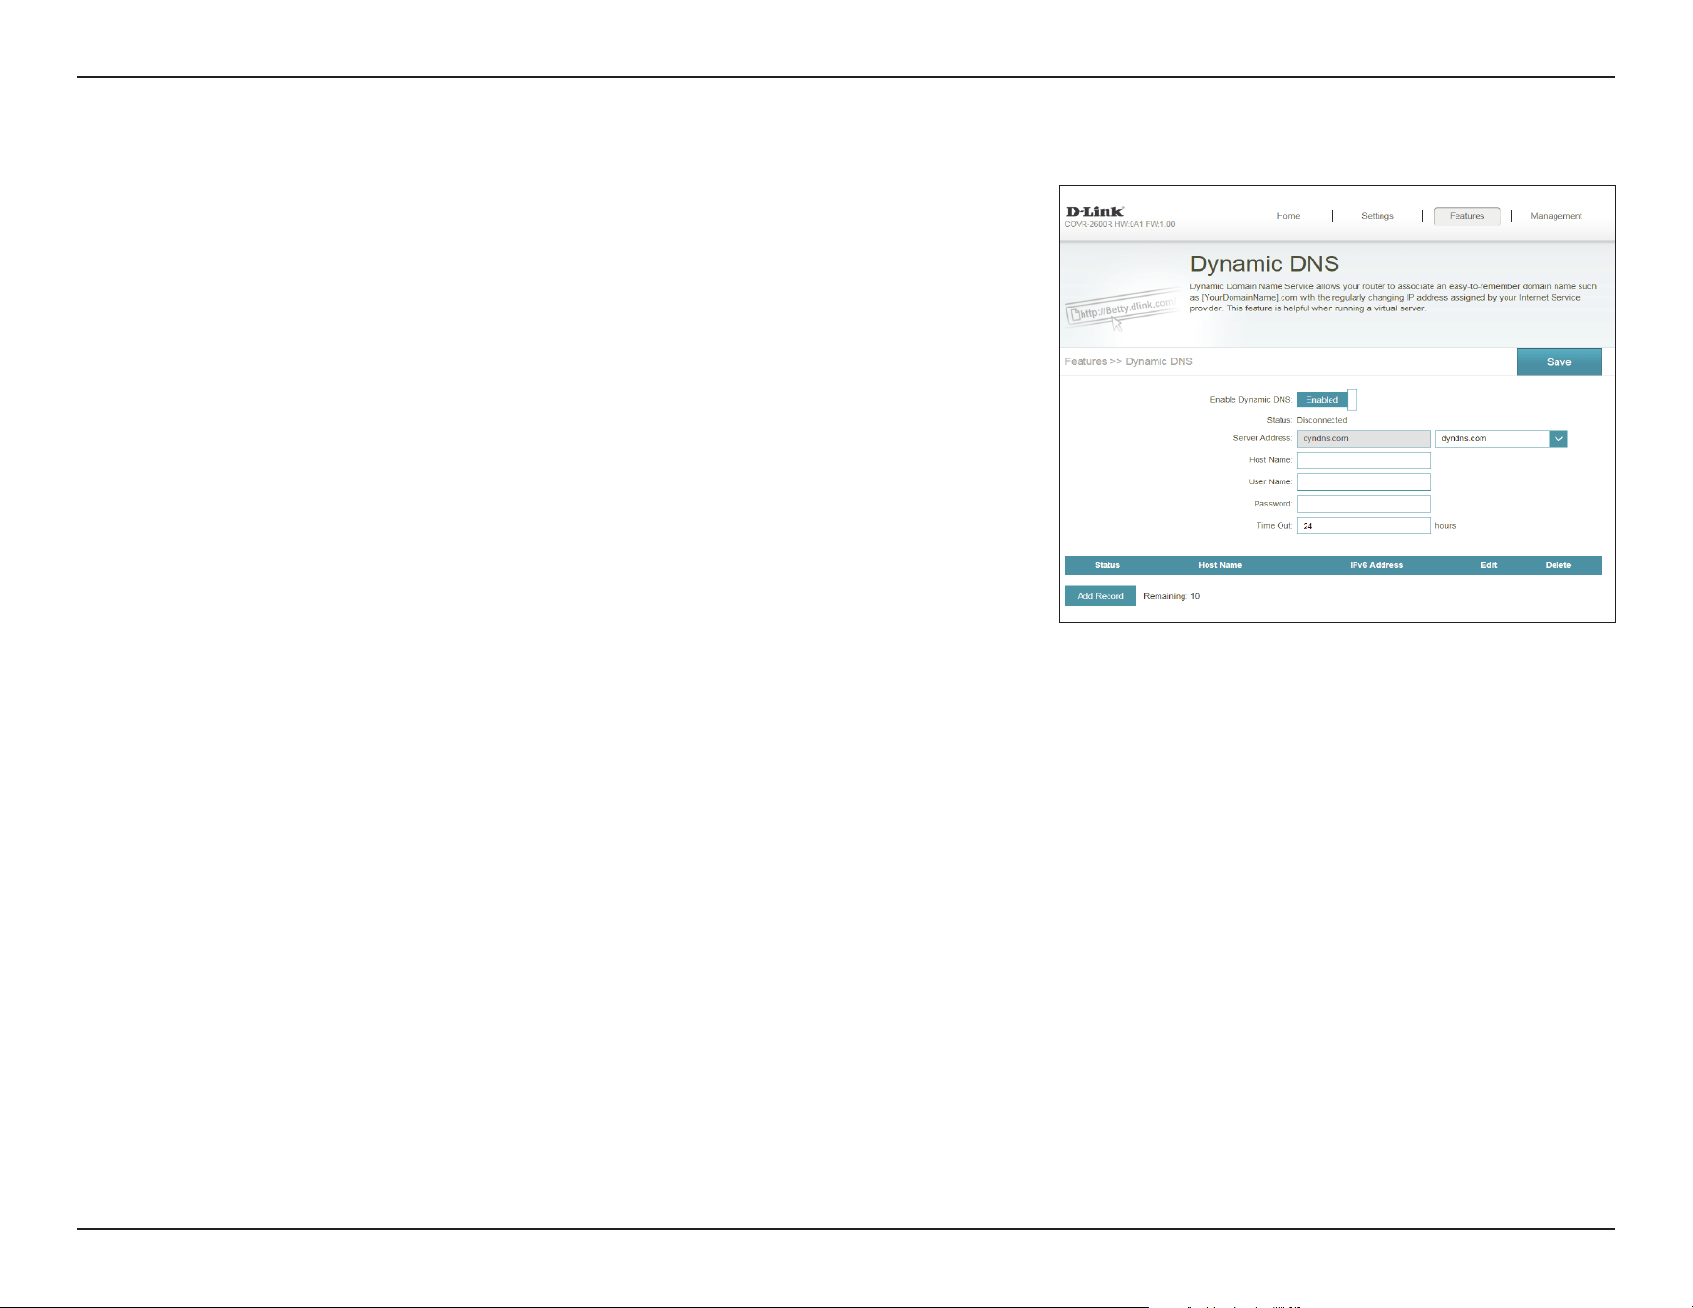1693x1308 pixels.
Task: Click the User Name input field
Action: click(x=1363, y=482)
